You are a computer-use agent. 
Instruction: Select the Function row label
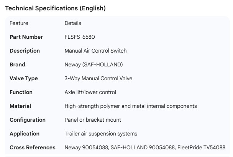(x=21, y=92)
